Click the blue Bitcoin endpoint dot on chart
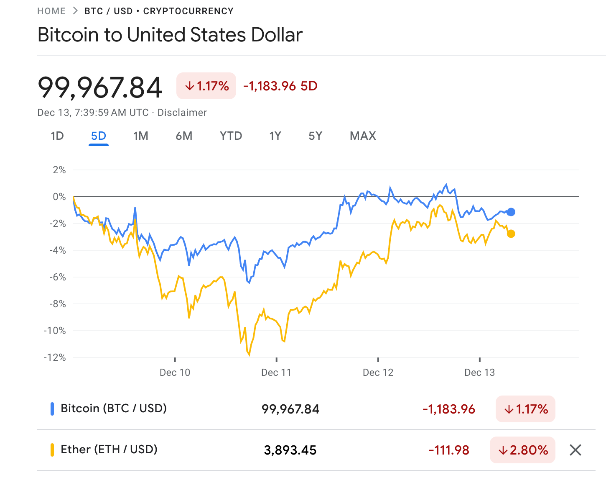 point(511,212)
